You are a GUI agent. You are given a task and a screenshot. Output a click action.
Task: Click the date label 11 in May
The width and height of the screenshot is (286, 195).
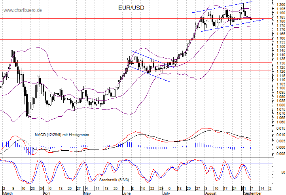coord(97,188)
